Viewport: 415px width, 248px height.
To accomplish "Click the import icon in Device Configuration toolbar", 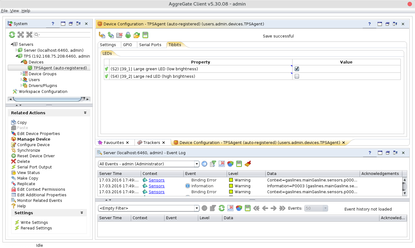I will click(110, 35).
